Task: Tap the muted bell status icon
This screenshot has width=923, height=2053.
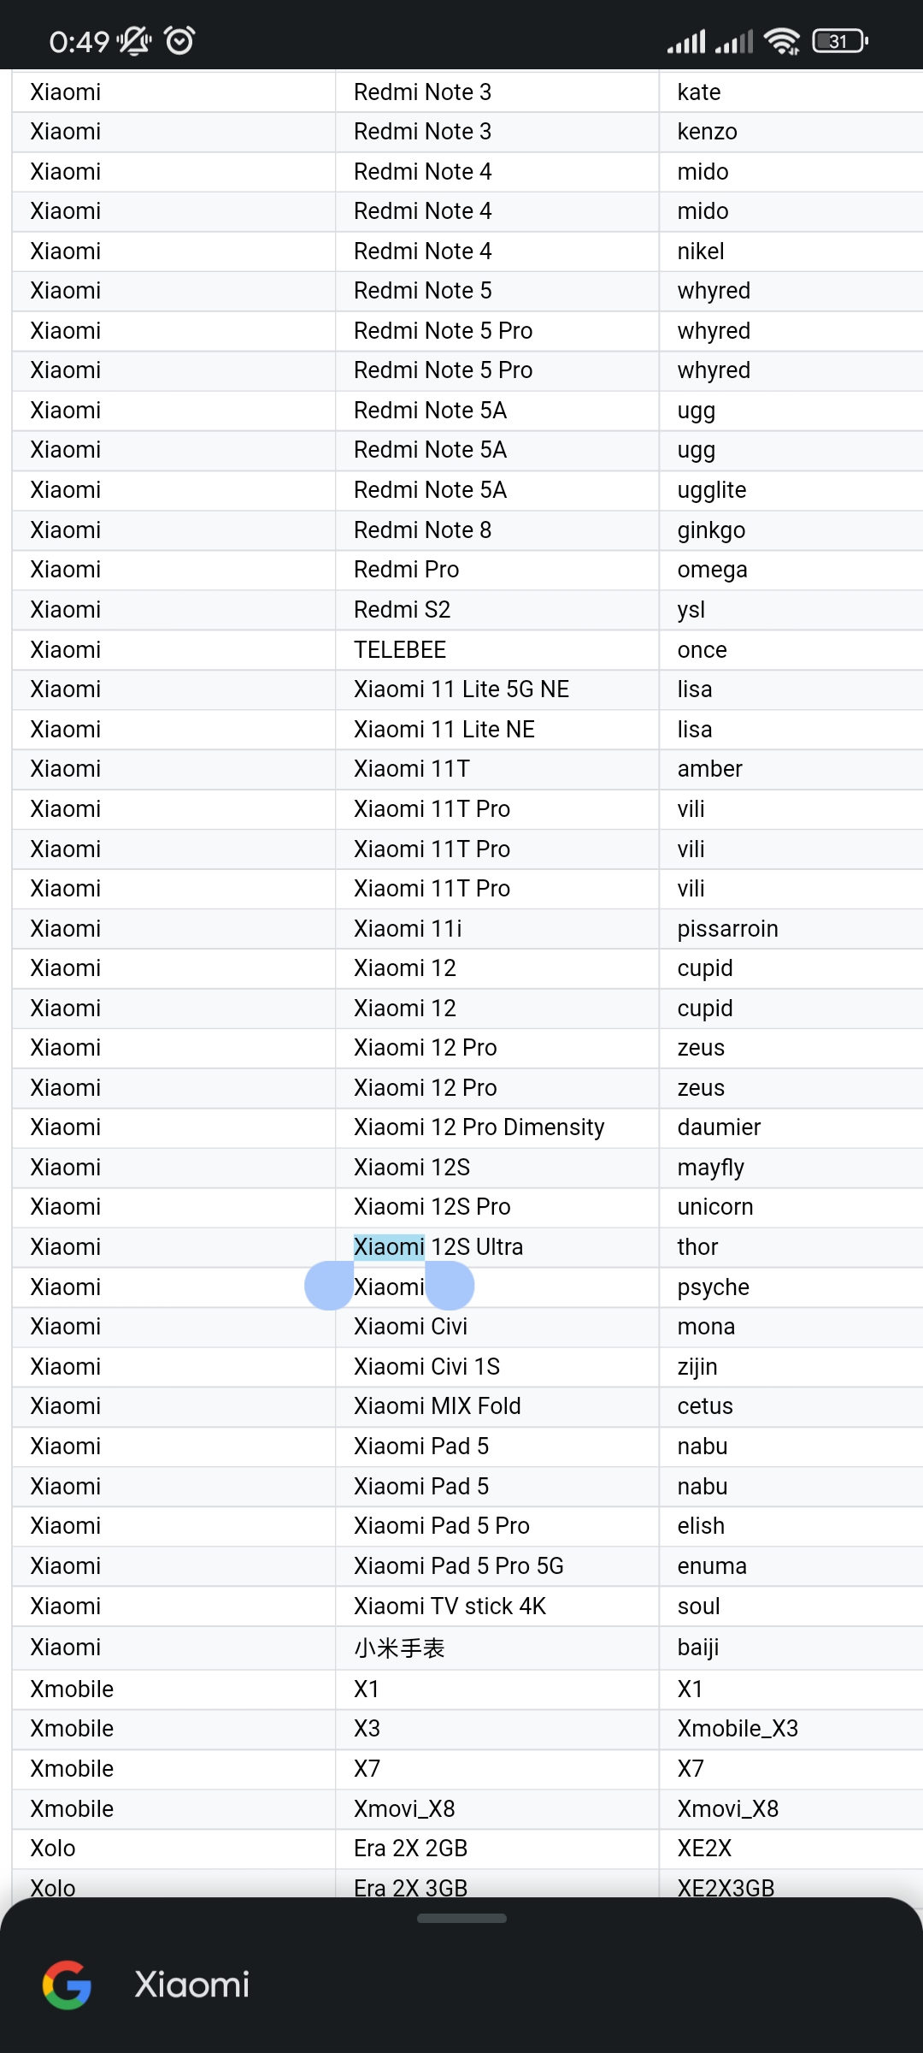Action: click(x=134, y=40)
